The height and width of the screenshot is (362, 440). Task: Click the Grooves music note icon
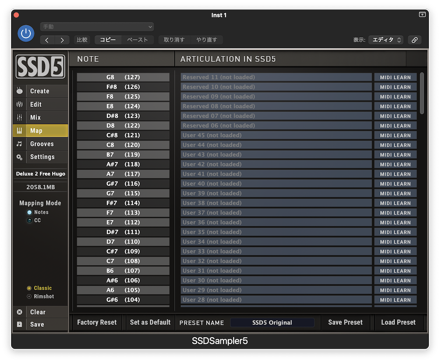20,144
